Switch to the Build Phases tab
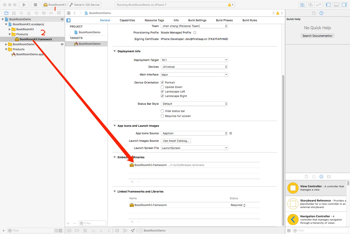Viewport: 350px width, 234px height. [224, 20]
